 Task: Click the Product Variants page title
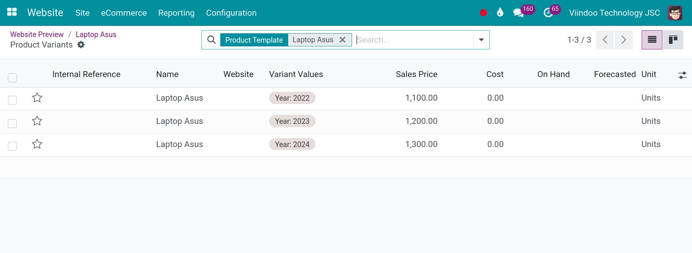click(x=41, y=45)
